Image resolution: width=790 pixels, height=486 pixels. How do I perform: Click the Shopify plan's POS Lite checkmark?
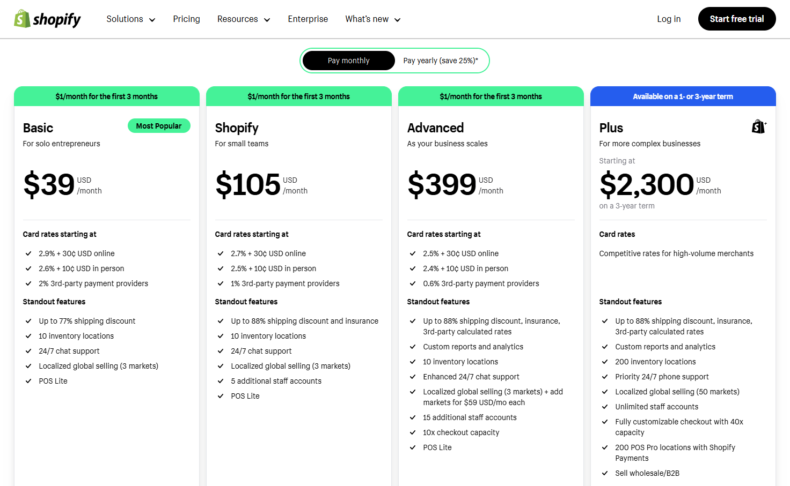221,396
